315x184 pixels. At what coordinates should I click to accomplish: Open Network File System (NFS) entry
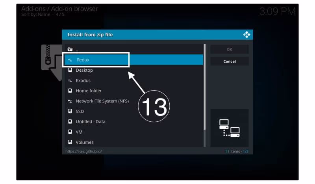click(x=102, y=101)
